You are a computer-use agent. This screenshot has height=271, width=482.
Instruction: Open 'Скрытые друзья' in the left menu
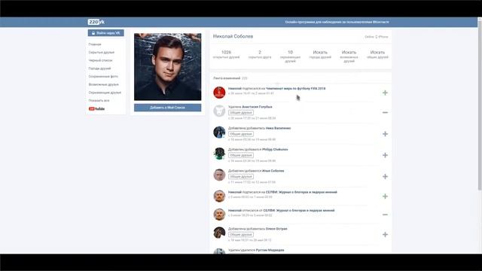pos(101,53)
